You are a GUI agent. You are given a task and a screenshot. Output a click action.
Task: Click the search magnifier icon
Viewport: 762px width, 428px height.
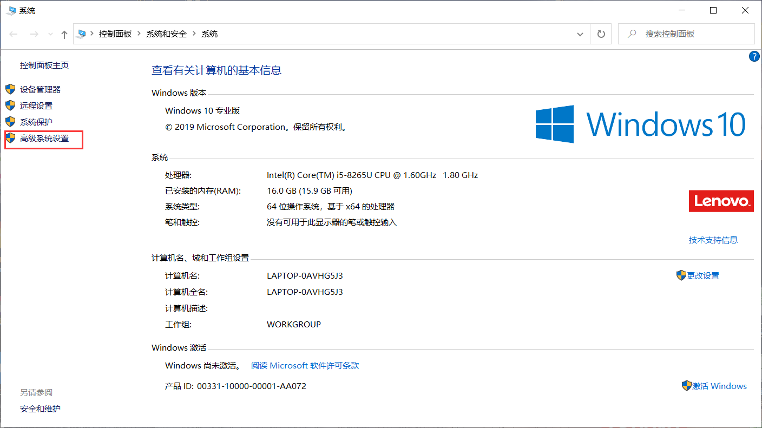632,34
